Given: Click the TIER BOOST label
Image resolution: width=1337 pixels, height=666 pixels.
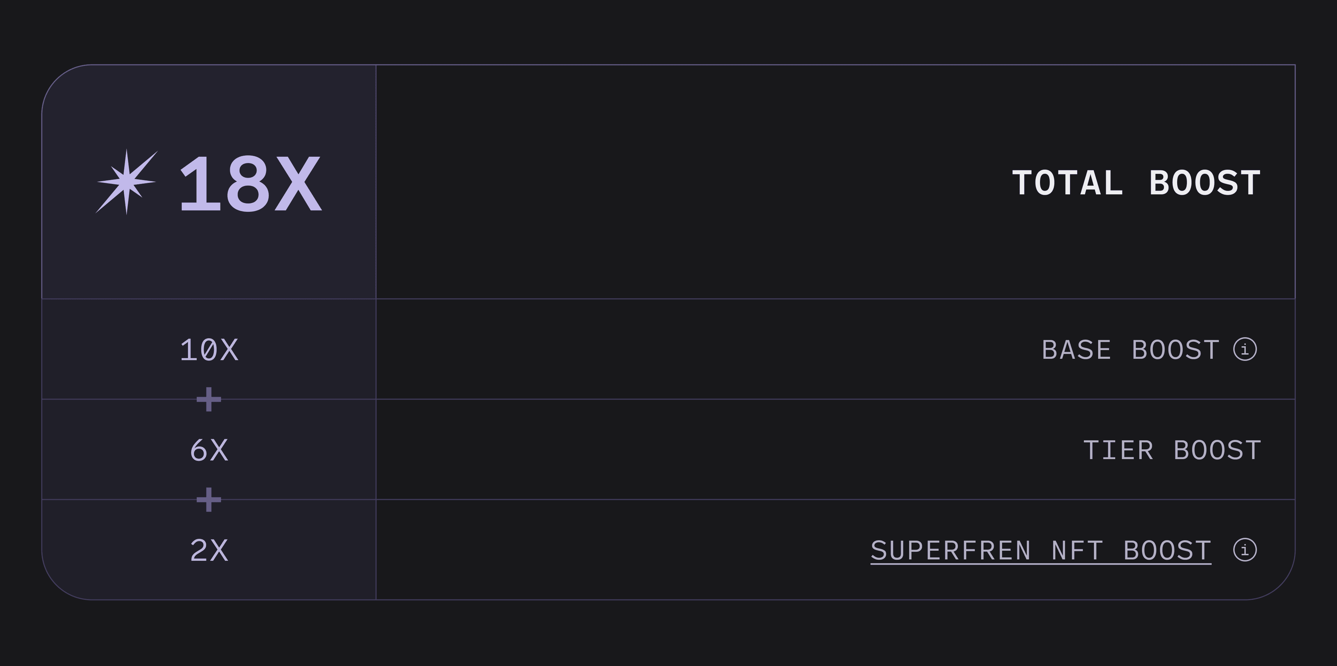Looking at the screenshot, I should 1172,450.
